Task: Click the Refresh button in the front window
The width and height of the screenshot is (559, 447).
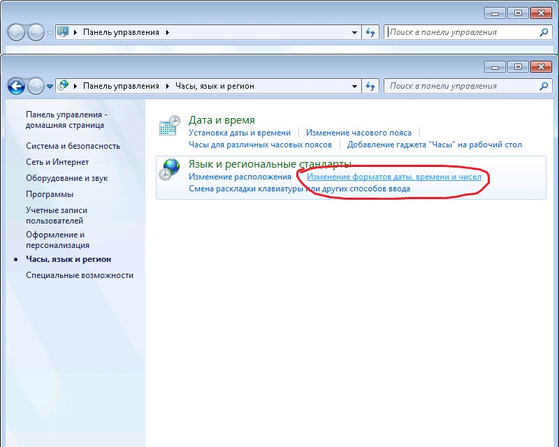Action: pyautogui.click(x=370, y=87)
